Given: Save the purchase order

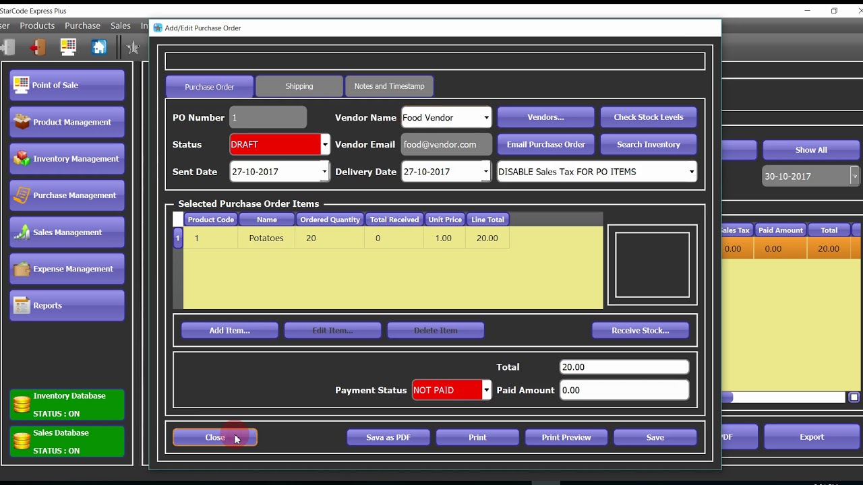Looking at the screenshot, I should tap(655, 437).
